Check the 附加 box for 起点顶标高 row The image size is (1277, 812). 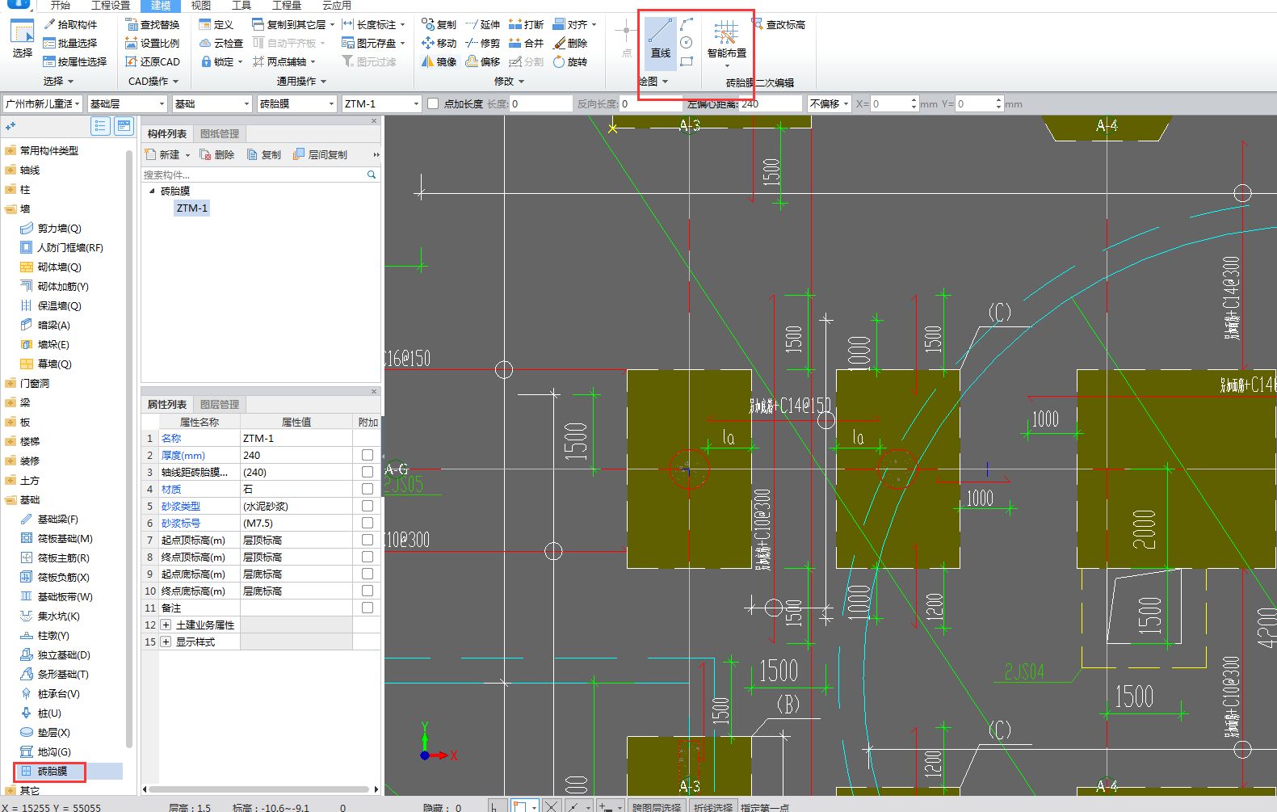[x=368, y=540]
